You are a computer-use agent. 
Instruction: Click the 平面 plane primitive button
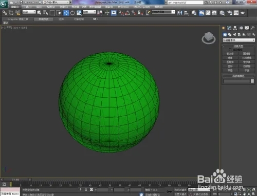tap(247, 70)
